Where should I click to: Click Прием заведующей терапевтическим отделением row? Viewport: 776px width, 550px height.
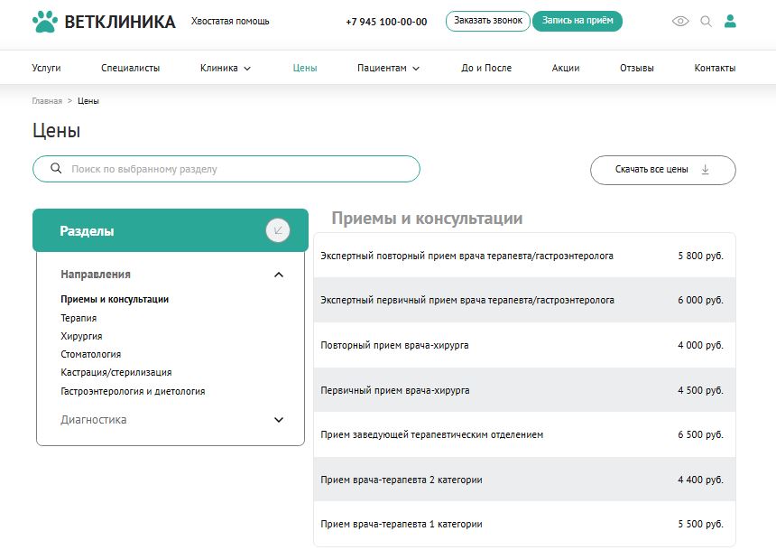point(524,434)
